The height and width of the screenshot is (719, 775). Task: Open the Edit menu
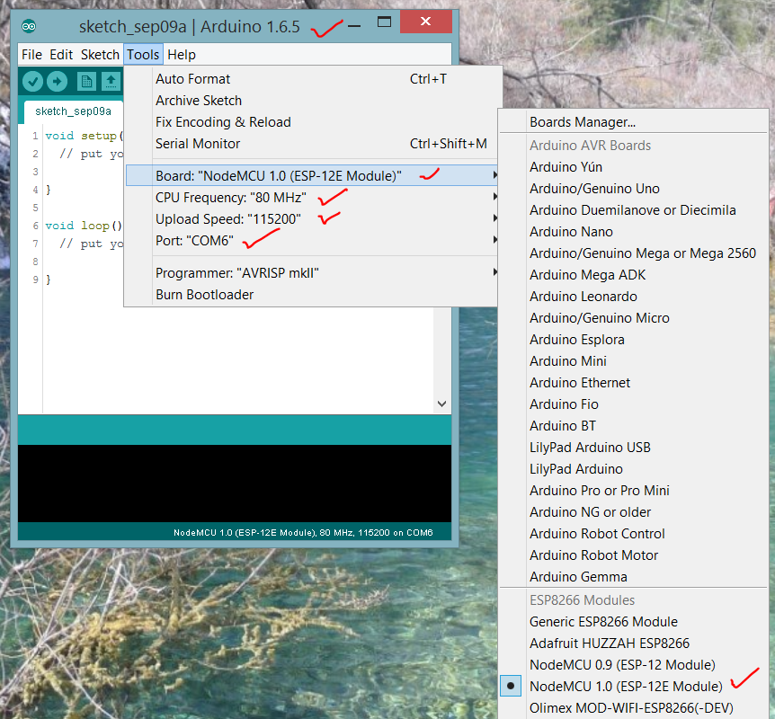(61, 54)
